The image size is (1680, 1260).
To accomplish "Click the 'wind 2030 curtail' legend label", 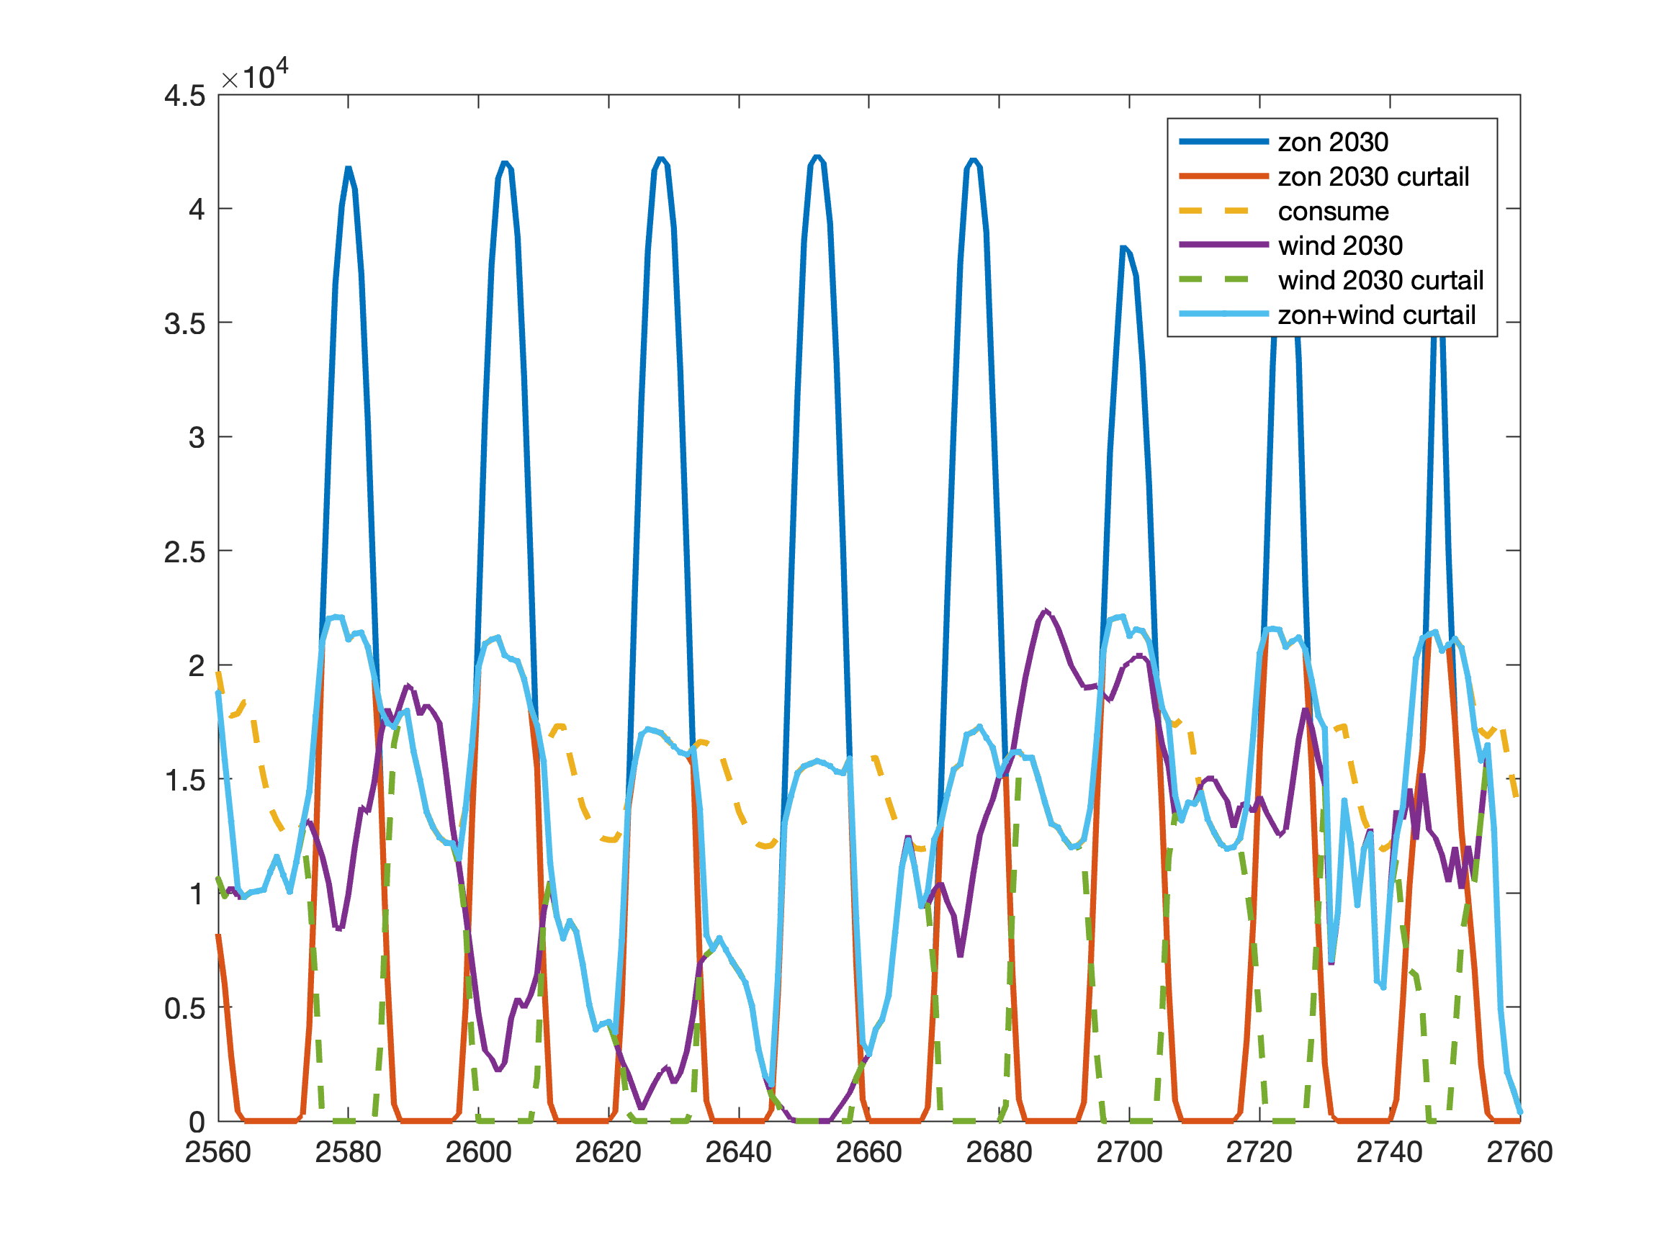I will (x=1380, y=280).
